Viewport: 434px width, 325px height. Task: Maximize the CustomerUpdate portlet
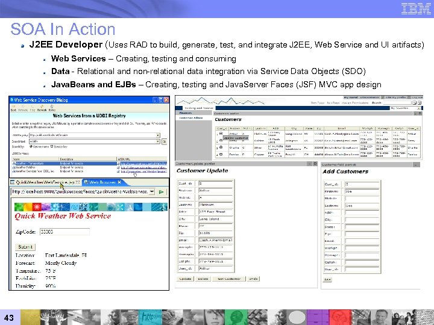(315, 164)
